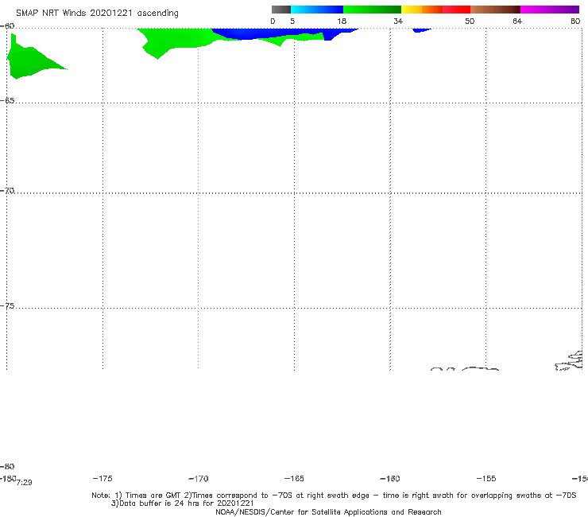Viewport: 588px width, 517px height.
Task: Click the gray segment of the wind color bar
Action: pos(281,10)
